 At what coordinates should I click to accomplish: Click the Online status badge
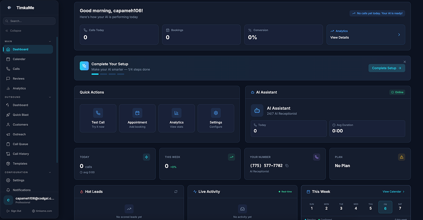click(397, 92)
